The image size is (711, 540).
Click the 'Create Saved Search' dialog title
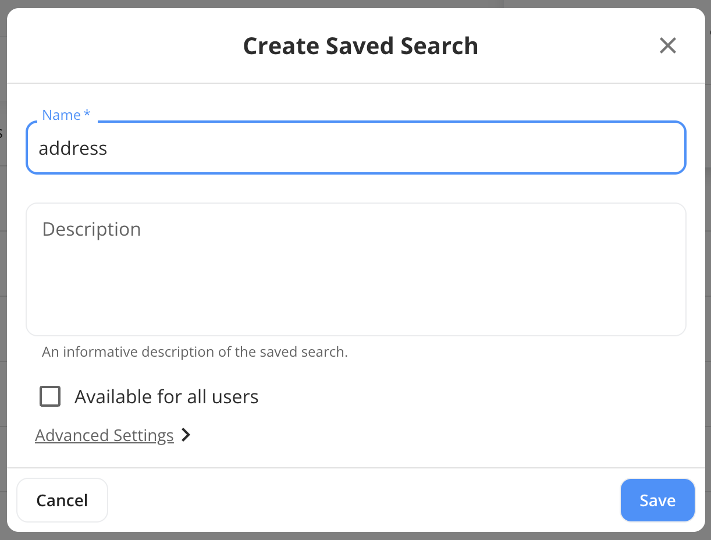click(360, 46)
